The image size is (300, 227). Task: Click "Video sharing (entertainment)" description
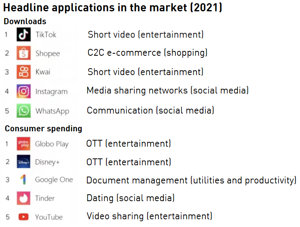point(150,216)
